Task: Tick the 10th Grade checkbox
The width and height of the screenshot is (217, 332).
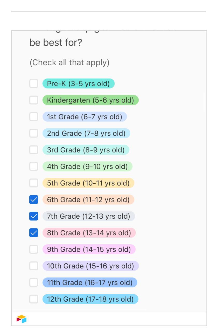Action: point(34,266)
